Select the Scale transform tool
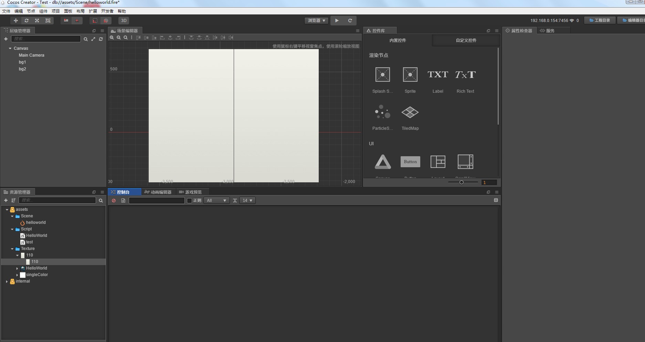The image size is (645, 342). tap(37, 21)
